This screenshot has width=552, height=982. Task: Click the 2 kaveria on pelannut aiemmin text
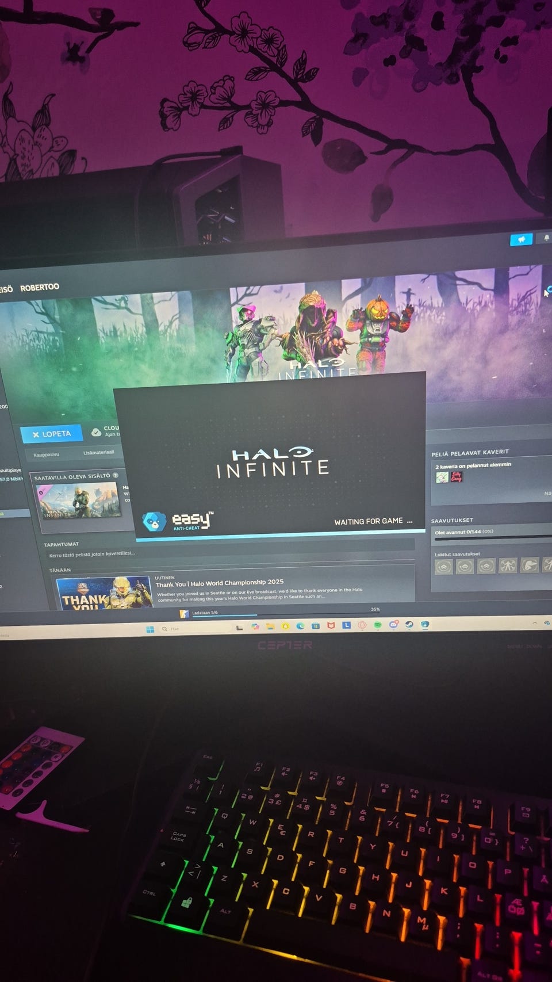click(473, 465)
